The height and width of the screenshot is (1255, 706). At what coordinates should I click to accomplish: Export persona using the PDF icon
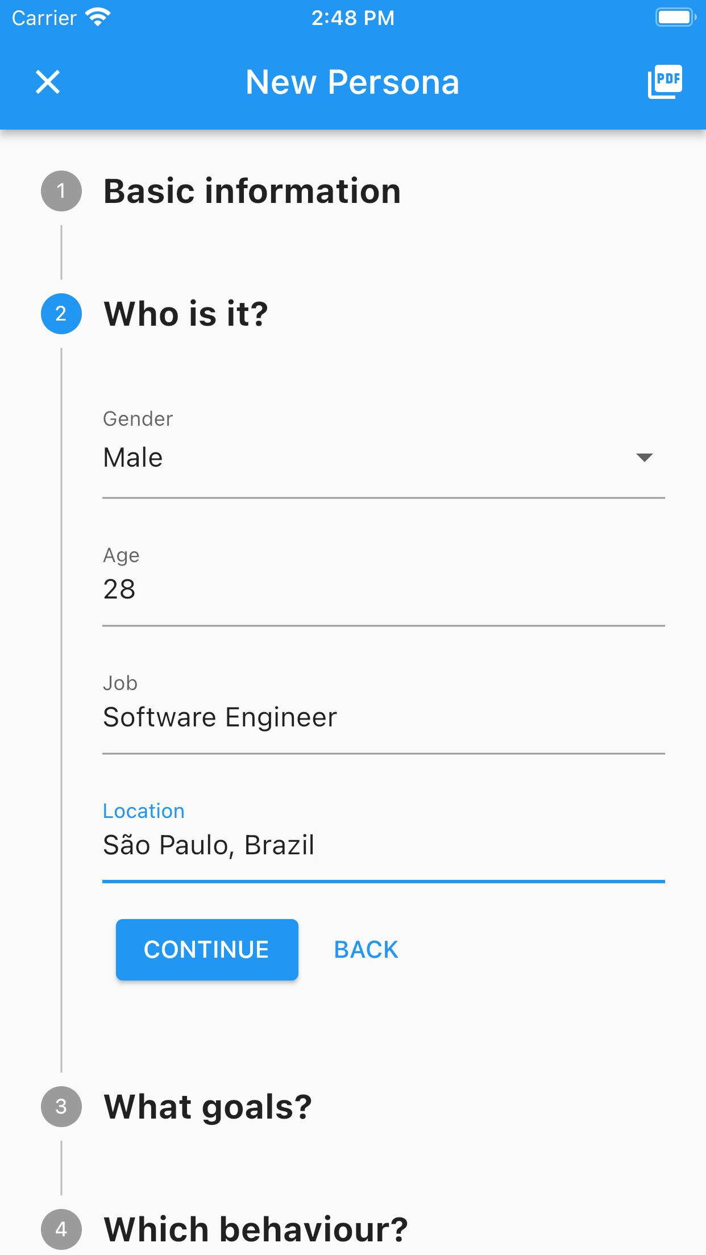tap(665, 82)
